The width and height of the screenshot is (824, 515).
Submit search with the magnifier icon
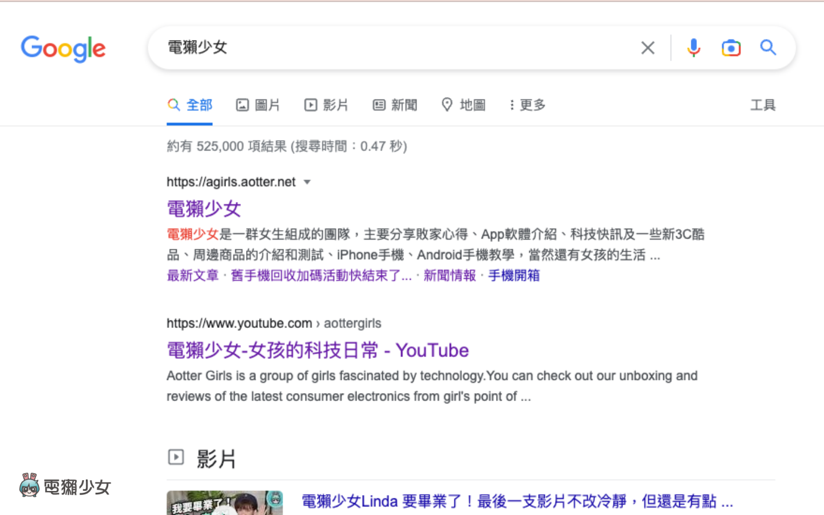tap(768, 47)
